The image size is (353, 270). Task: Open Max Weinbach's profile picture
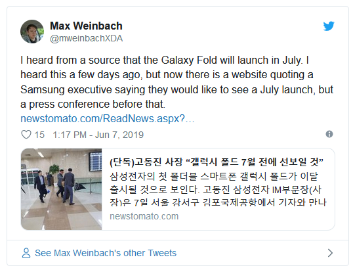(x=32, y=32)
